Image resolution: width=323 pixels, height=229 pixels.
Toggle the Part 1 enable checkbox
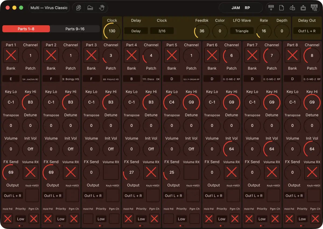[x=11, y=55]
